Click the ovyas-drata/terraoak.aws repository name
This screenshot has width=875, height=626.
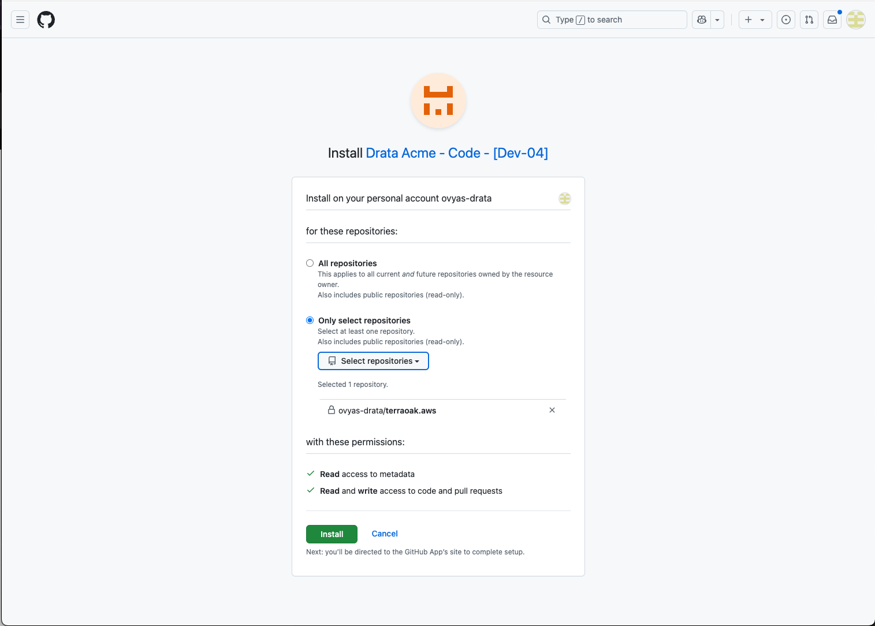coord(387,411)
